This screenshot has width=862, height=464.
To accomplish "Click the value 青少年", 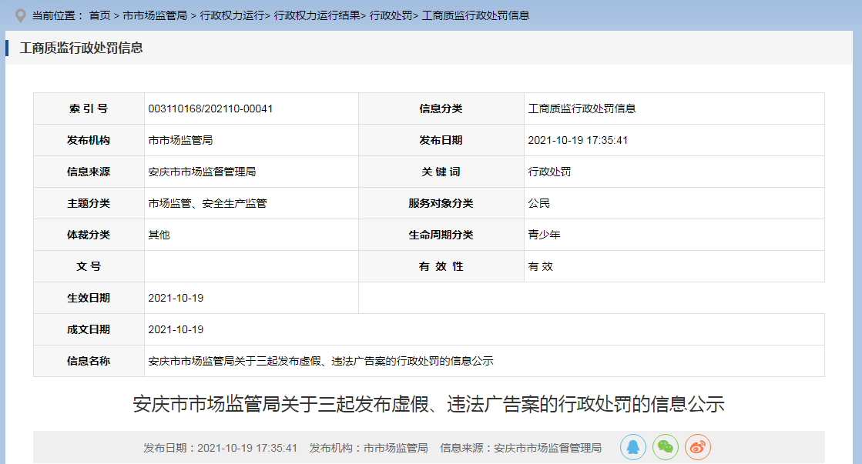I will tap(545, 235).
